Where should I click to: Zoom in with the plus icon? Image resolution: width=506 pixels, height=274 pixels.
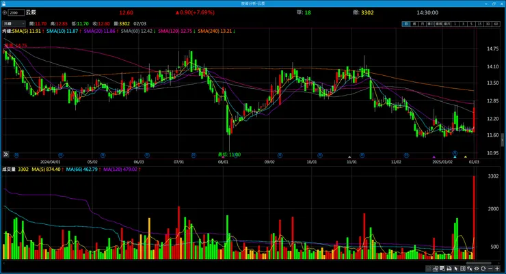(x=497, y=269)
